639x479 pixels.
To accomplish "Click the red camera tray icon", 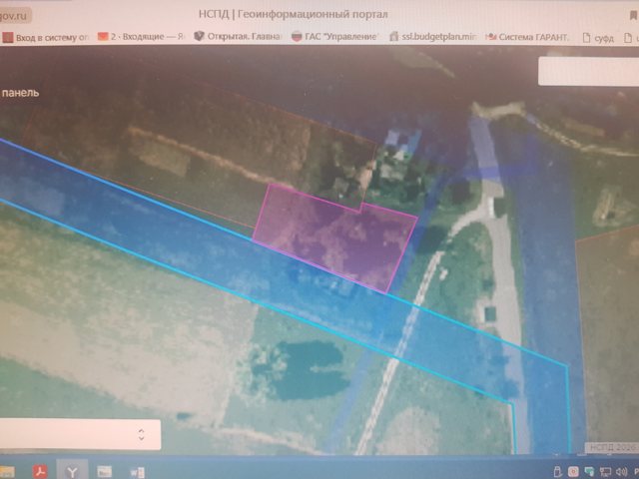I will [573, 472].
